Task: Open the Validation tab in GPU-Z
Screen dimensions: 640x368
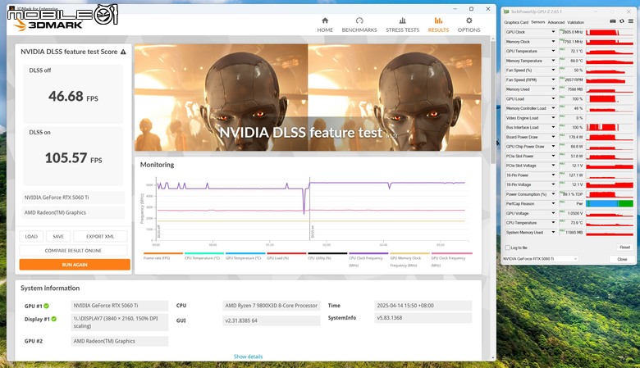Action: [x=575, y=22]
